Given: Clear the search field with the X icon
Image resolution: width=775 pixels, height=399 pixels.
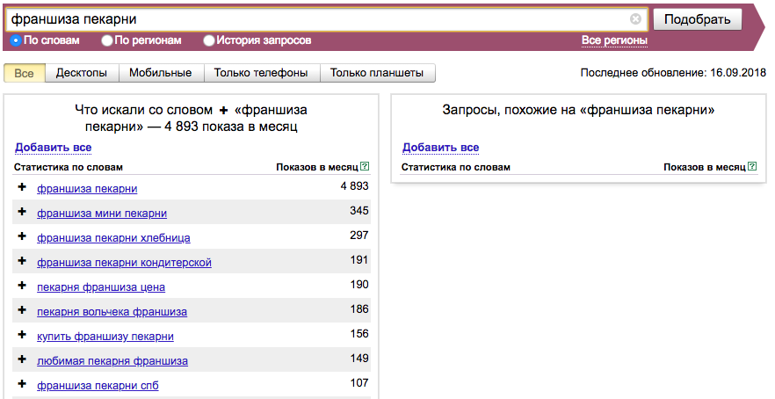Looking at the screenshot, I should point(635,19).
